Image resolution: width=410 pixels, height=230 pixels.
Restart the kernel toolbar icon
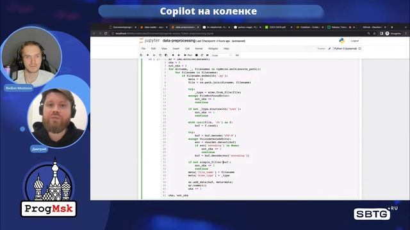click(x=202, y=56)
